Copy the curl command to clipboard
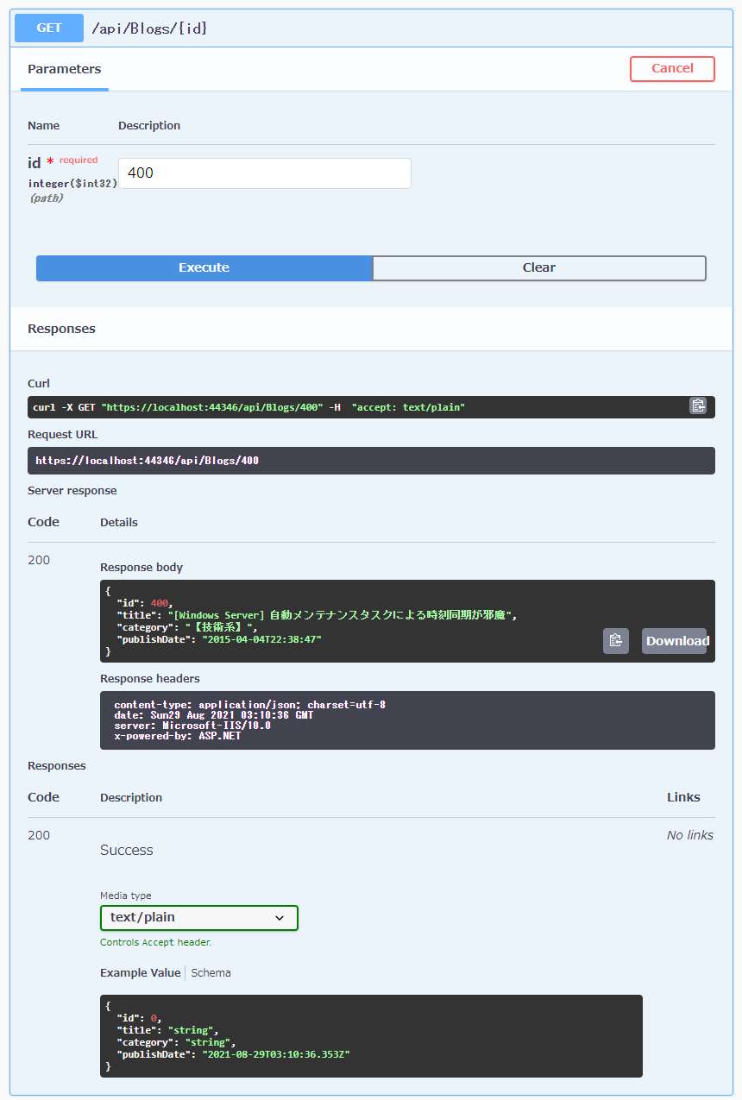The image size is (742, 1100). [697, 405]
